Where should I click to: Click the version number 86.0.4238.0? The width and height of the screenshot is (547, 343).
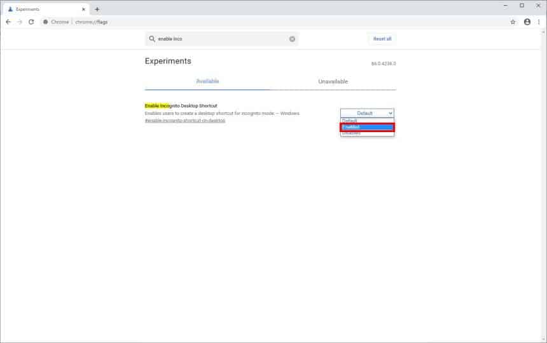coord(384,64)
